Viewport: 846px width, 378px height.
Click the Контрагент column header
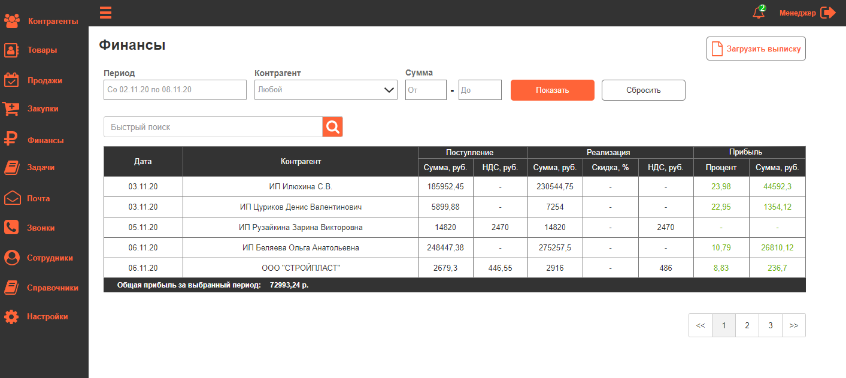[x=301, y=162]
